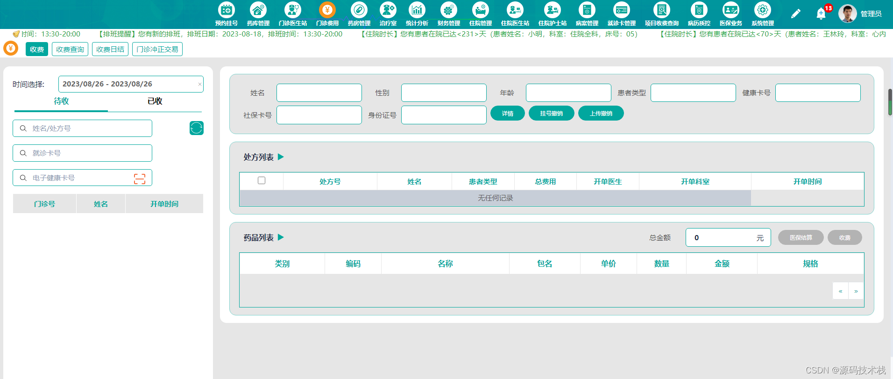The width and height of the screenshot is (893, 379).
Task: Open the 统计分析 statistics chart icon
Action: (x=417, y=10)
